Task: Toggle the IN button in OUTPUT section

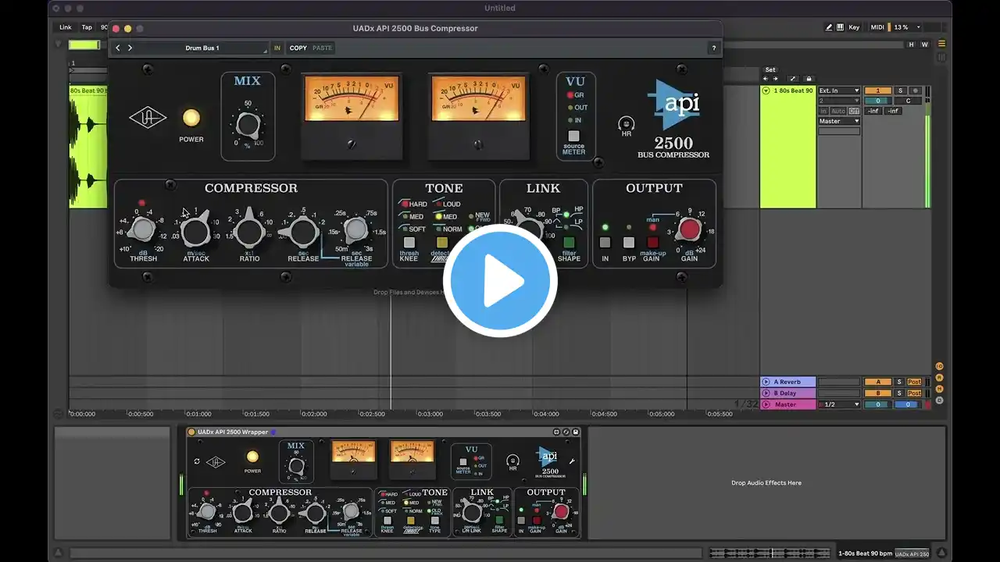Action: (x=605, y=243)
